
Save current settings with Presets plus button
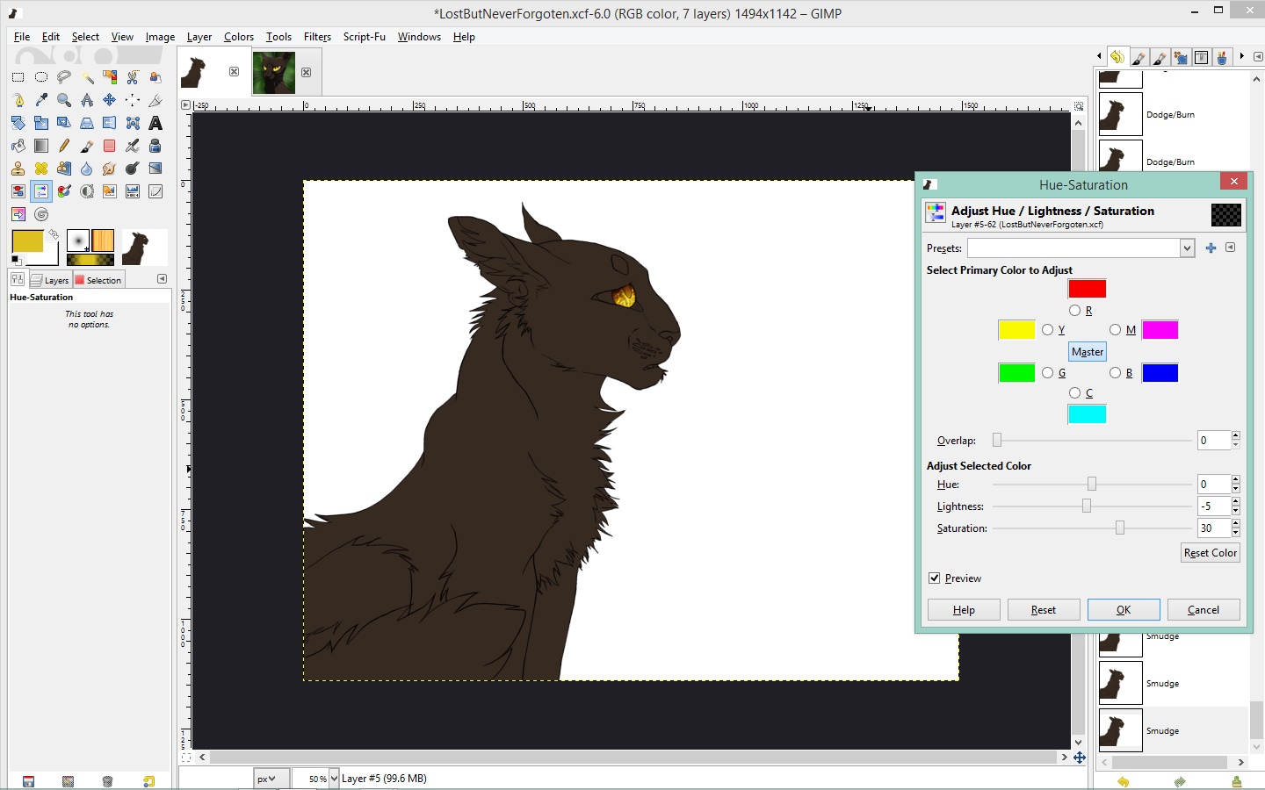point(1211,248)
